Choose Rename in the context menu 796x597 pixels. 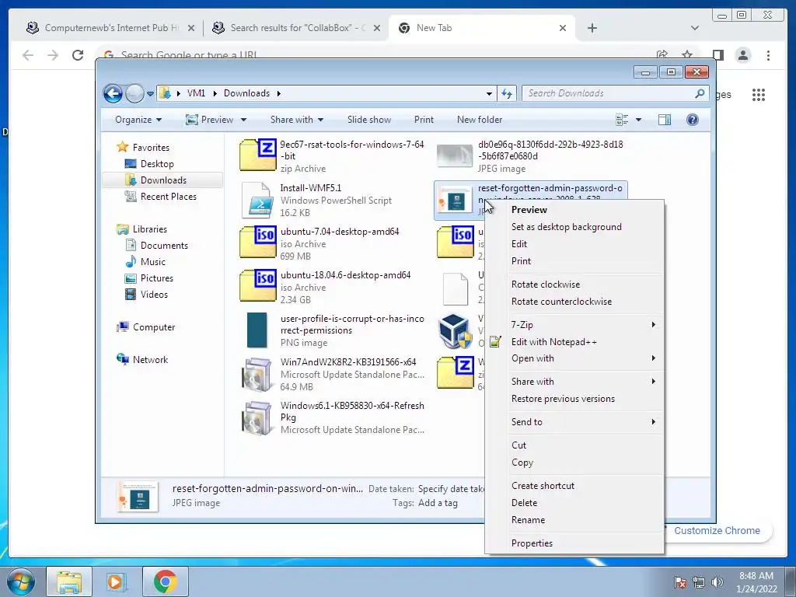528,520
